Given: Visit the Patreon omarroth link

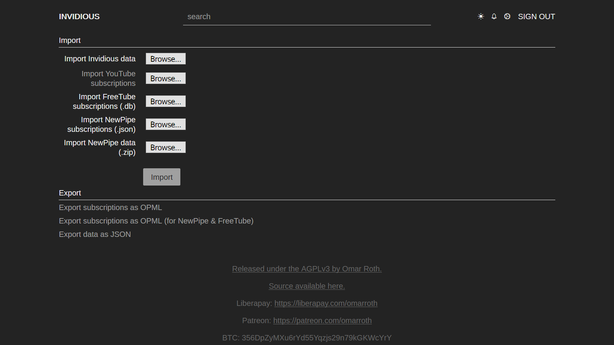Looking at the screenshot, I should [322, 320].
